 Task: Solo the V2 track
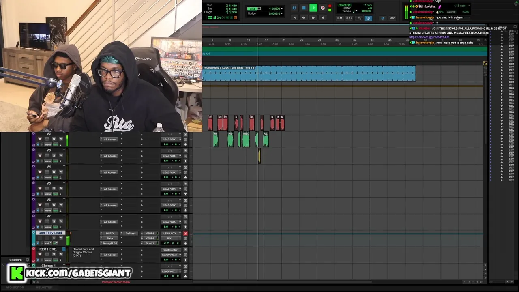coord(54,139)
